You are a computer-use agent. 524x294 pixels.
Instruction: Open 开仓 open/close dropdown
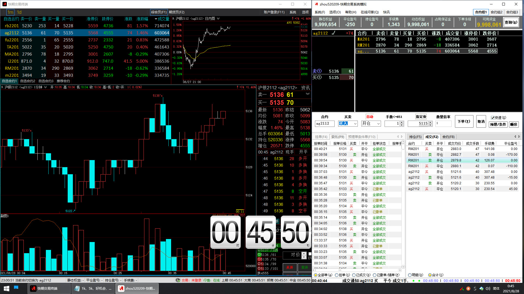point(378,124)
